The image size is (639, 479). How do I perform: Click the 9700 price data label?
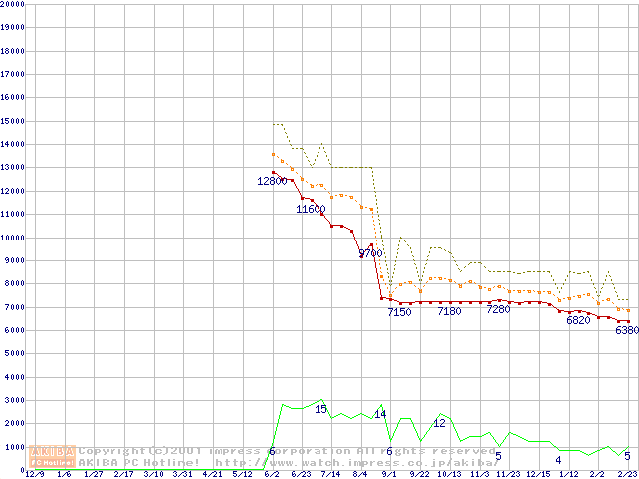click(370, 253)
